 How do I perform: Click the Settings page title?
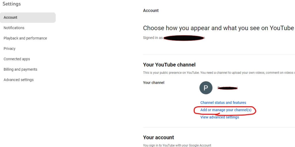tap(12, 4)
